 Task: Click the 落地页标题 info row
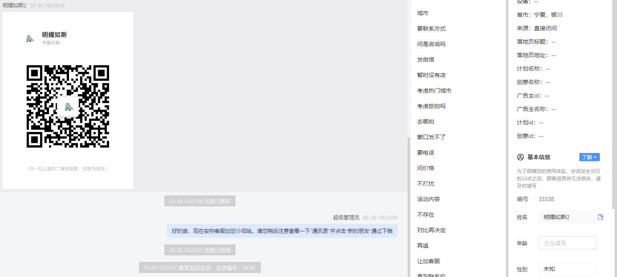536,42
